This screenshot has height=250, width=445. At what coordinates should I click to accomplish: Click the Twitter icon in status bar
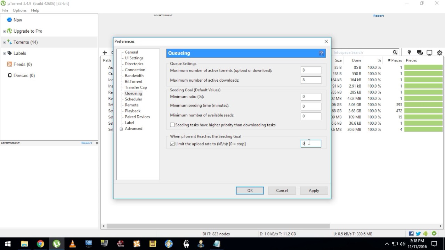418,234
